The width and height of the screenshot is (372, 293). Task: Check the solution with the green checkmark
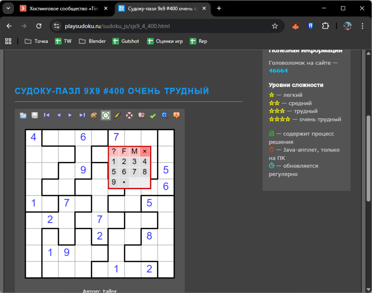(x=153, y=115)
